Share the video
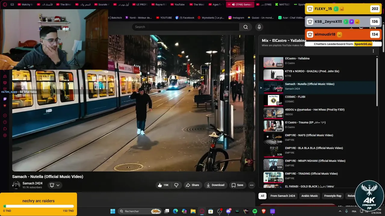 (192, 185)
